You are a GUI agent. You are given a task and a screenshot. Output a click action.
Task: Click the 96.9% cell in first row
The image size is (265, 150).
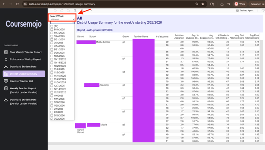pos(195,42)
